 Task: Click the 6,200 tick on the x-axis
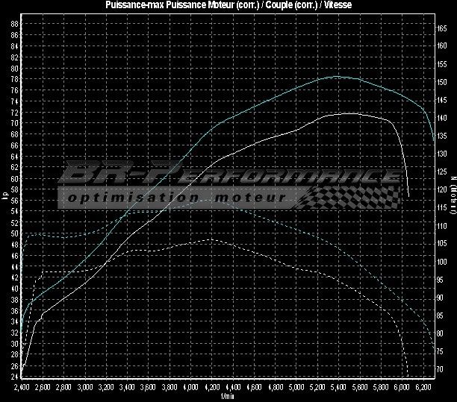(x=423, y=388)
